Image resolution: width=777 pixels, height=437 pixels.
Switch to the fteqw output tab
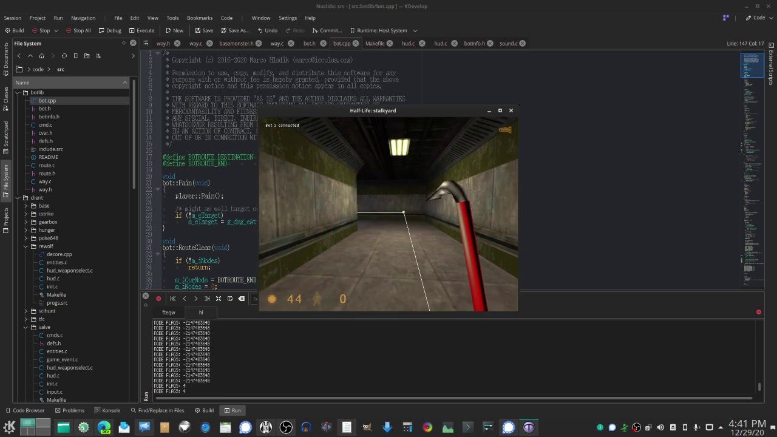[x=169, y=313]
